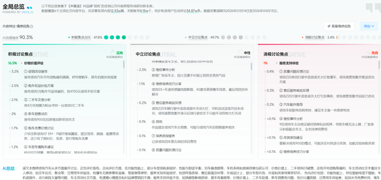Click the 中性 neutral sentiment icon
The image size is (381, 180).
tap(241, 52)
